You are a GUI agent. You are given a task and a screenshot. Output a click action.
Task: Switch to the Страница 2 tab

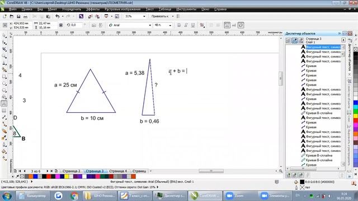tap(71, 171)
